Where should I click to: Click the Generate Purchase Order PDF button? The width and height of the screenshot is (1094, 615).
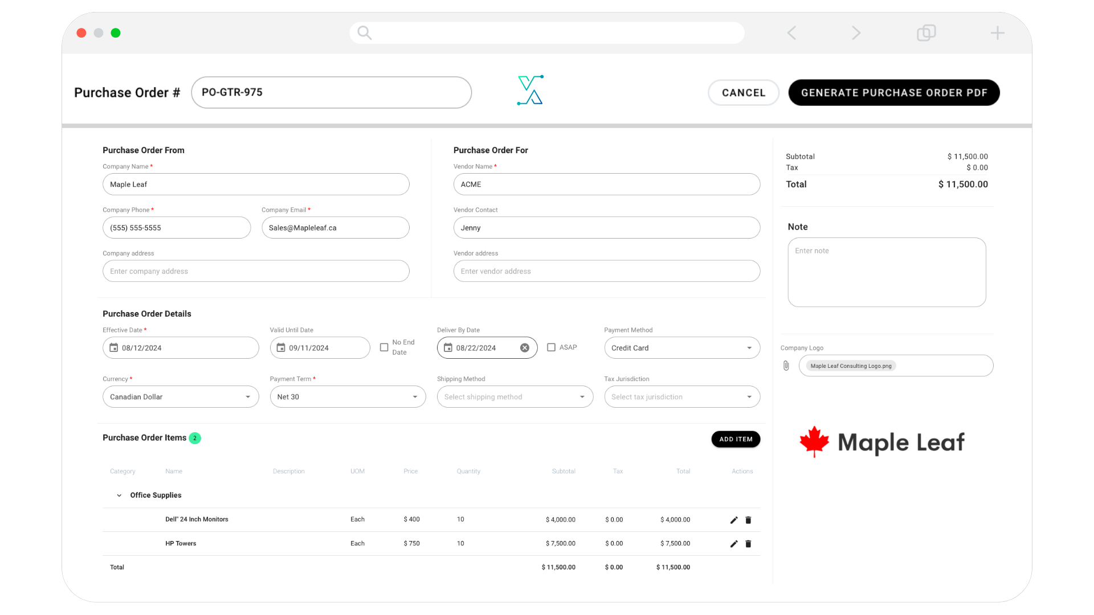coord(893,93)
